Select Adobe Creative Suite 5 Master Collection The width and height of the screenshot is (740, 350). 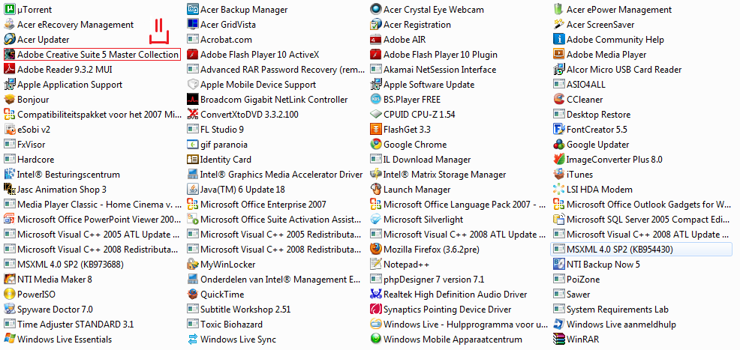click(x=92, y=54)
